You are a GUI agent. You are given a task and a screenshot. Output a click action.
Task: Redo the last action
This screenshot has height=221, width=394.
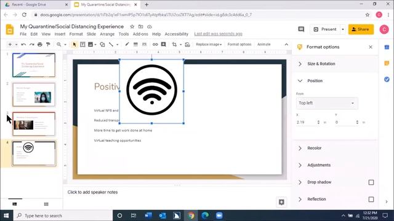[31, 45]
